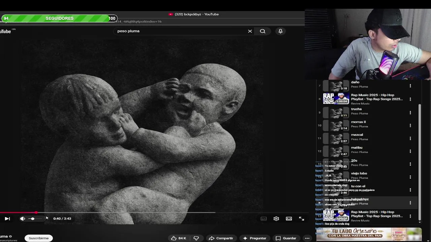Switch to theater mode view

pos(289,218)
